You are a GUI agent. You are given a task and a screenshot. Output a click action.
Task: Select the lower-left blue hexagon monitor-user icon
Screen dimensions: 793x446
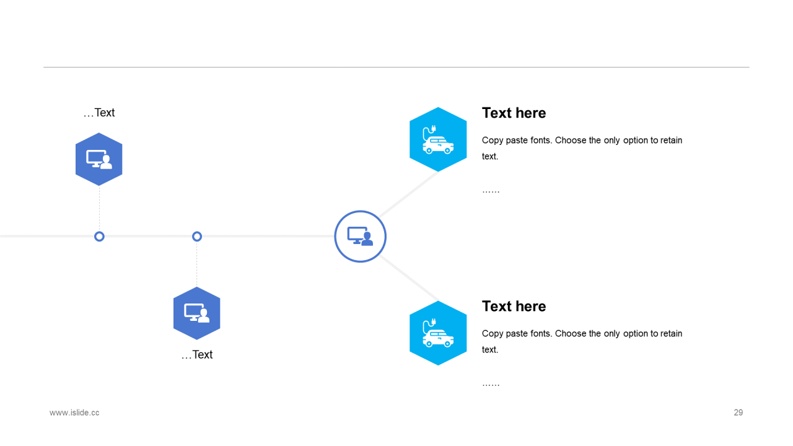pos(197,313)
